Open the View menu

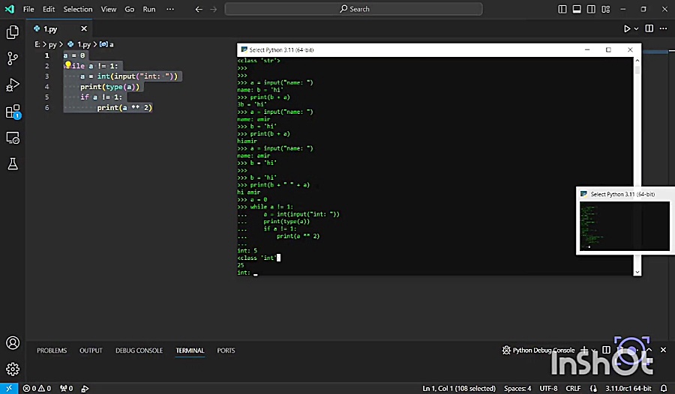click(109, 9)
